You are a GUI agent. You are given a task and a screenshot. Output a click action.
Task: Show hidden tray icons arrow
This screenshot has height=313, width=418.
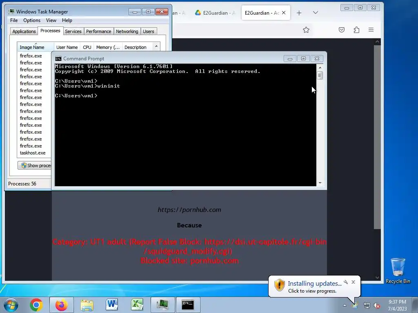click(345, 305)
